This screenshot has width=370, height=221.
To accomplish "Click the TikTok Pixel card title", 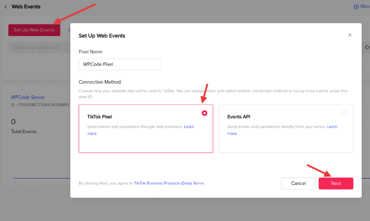I will pyautogui.click(x=99, y=117).
